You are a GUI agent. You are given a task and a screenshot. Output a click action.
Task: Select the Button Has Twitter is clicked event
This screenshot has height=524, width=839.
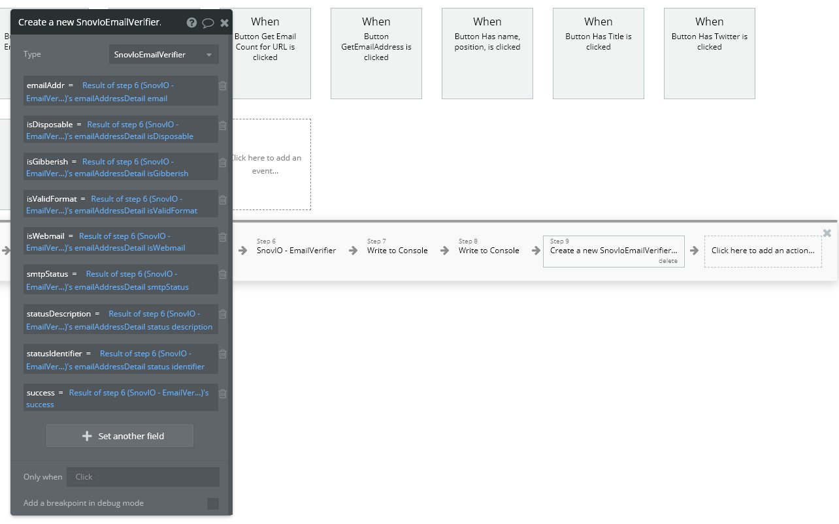[710, 54]
